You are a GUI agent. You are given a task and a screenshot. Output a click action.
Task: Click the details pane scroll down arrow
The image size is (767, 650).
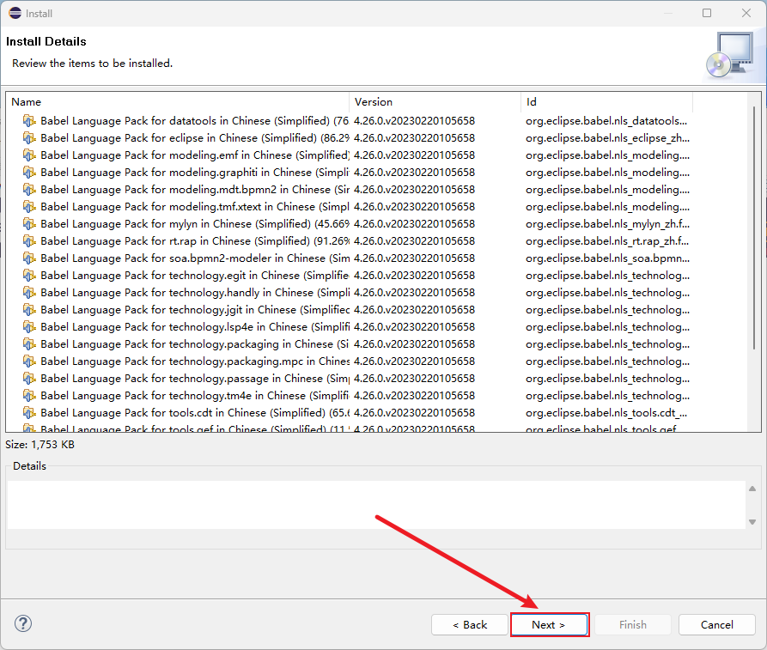pyautogui.click(x=752, y=522)
